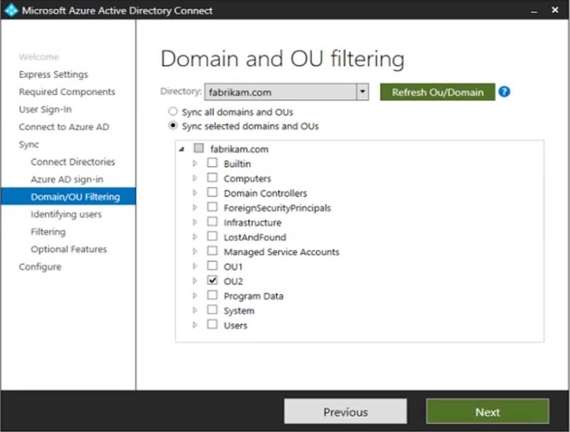Select the fabrikam.com root label in tree

point(239,149)
